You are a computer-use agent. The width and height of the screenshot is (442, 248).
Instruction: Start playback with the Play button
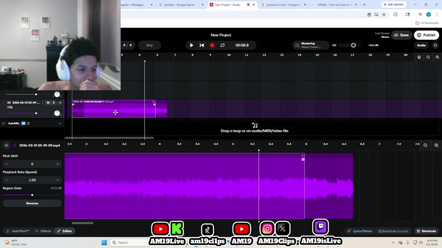point(192,45)
